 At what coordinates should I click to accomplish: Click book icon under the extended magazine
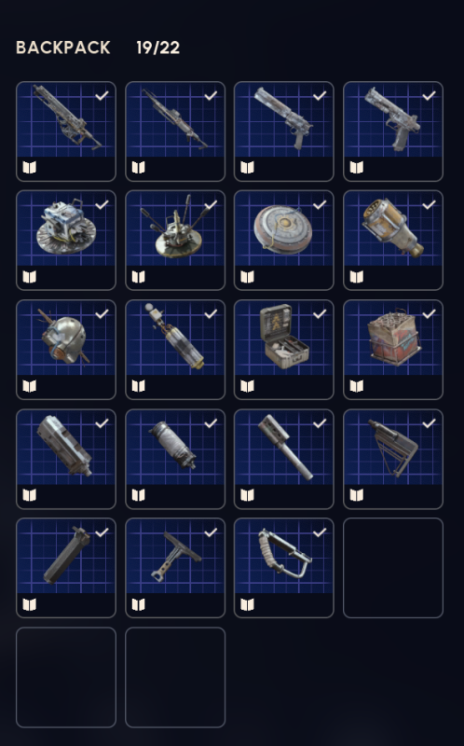[x=30, y=604]
